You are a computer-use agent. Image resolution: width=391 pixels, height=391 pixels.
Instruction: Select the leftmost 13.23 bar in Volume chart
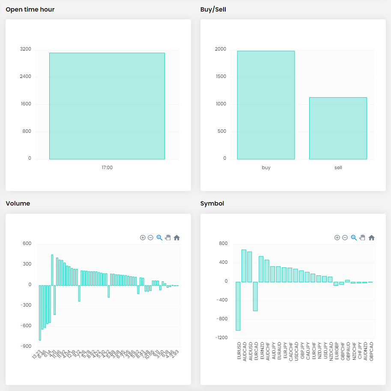(x=40, y=313)
